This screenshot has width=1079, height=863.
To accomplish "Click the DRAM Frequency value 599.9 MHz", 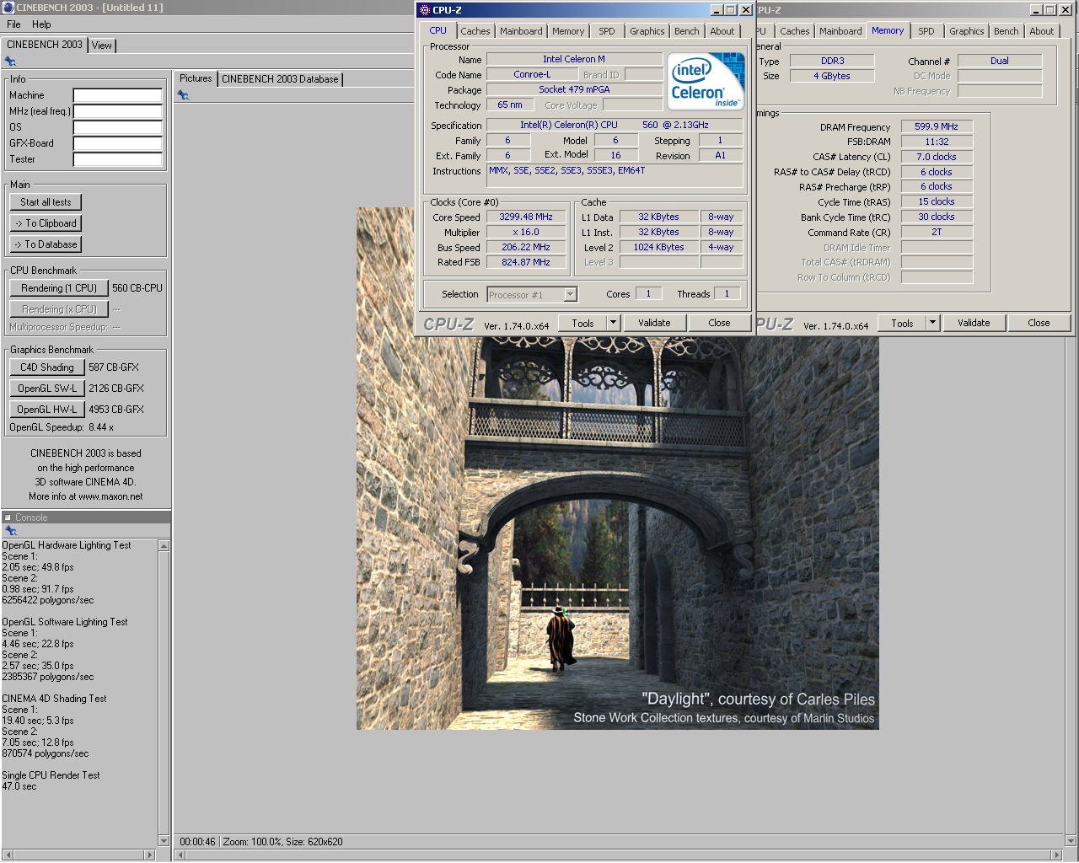I will click(x=937, y=126).
